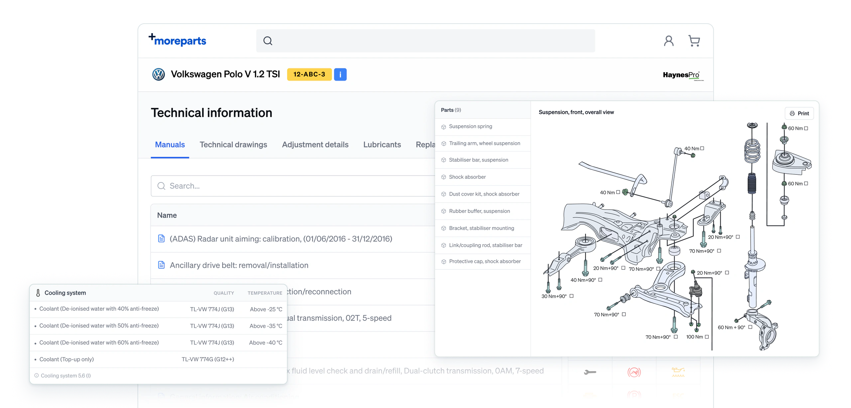Click Coolant with 40% anti-freeze row
This screenshot has width=851, height=408.
pos(158,309)
